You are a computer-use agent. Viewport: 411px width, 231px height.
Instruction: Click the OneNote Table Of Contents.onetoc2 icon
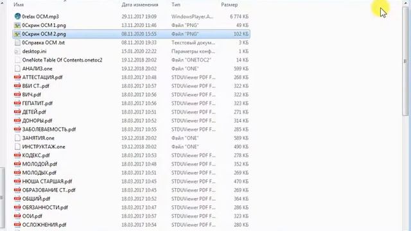[x=17, y=60]
